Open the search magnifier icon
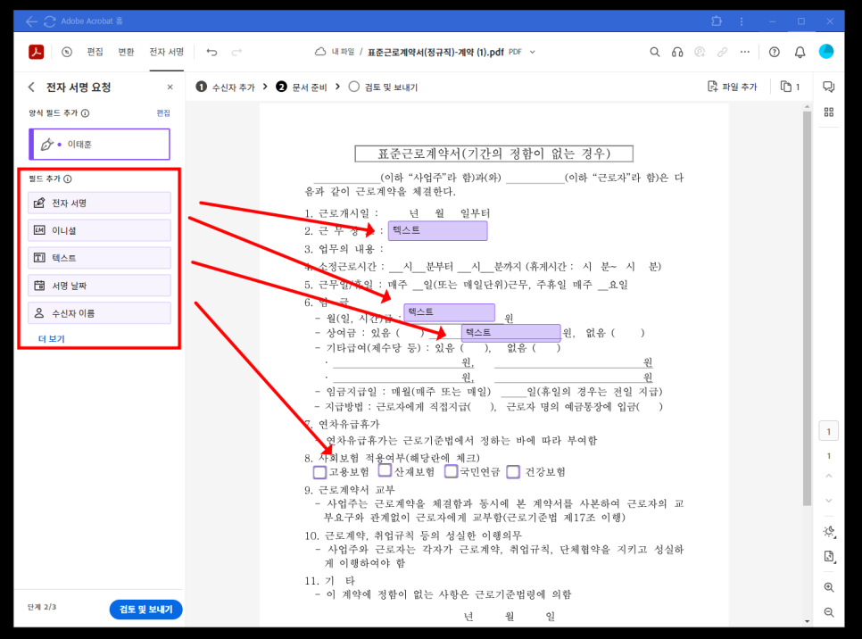 tap(655, 52)
